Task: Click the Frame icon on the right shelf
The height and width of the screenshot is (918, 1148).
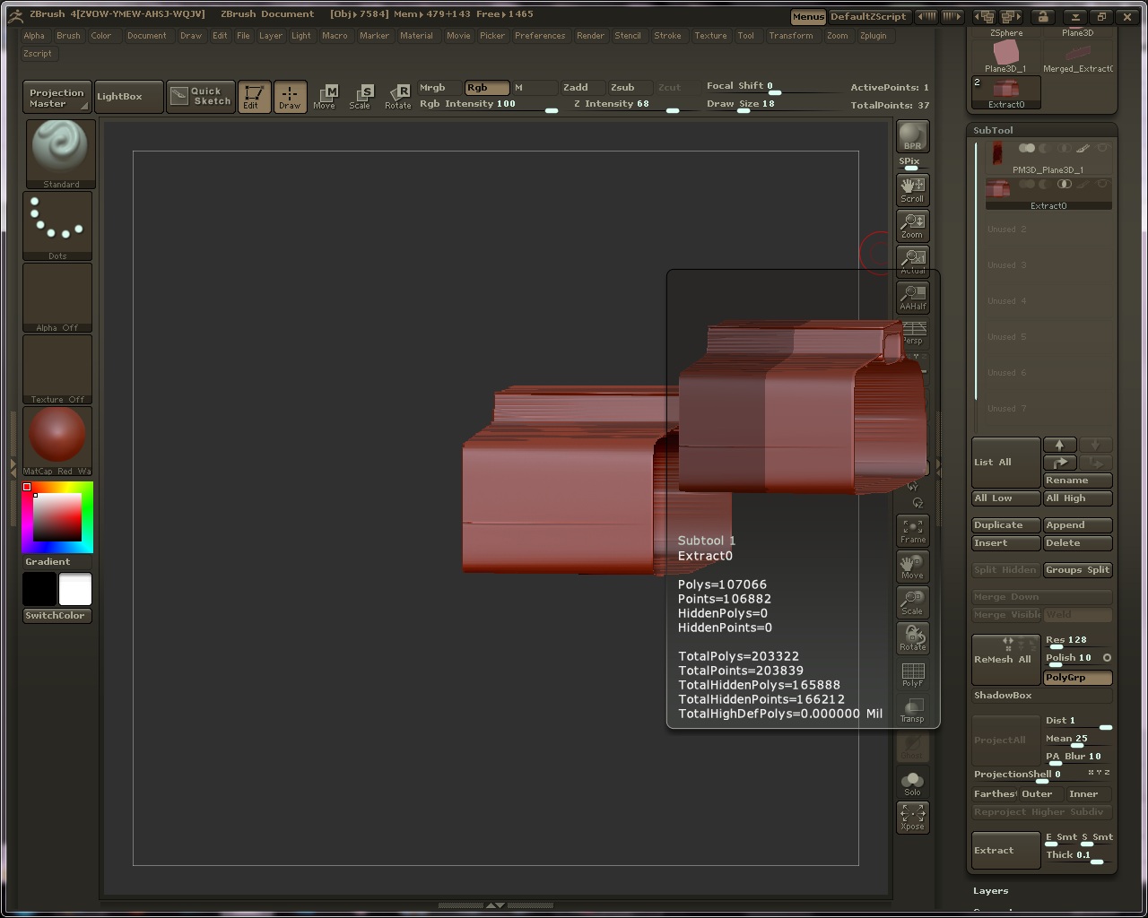Action: pyautogui.click(x=912, y=530)
